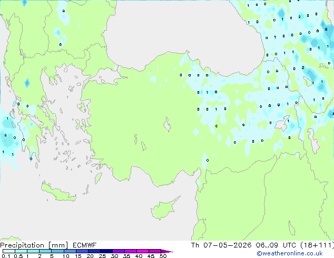Click the 35–40 mm purple legend box
The height and width of the screenshot is (258, 334).
130,251
